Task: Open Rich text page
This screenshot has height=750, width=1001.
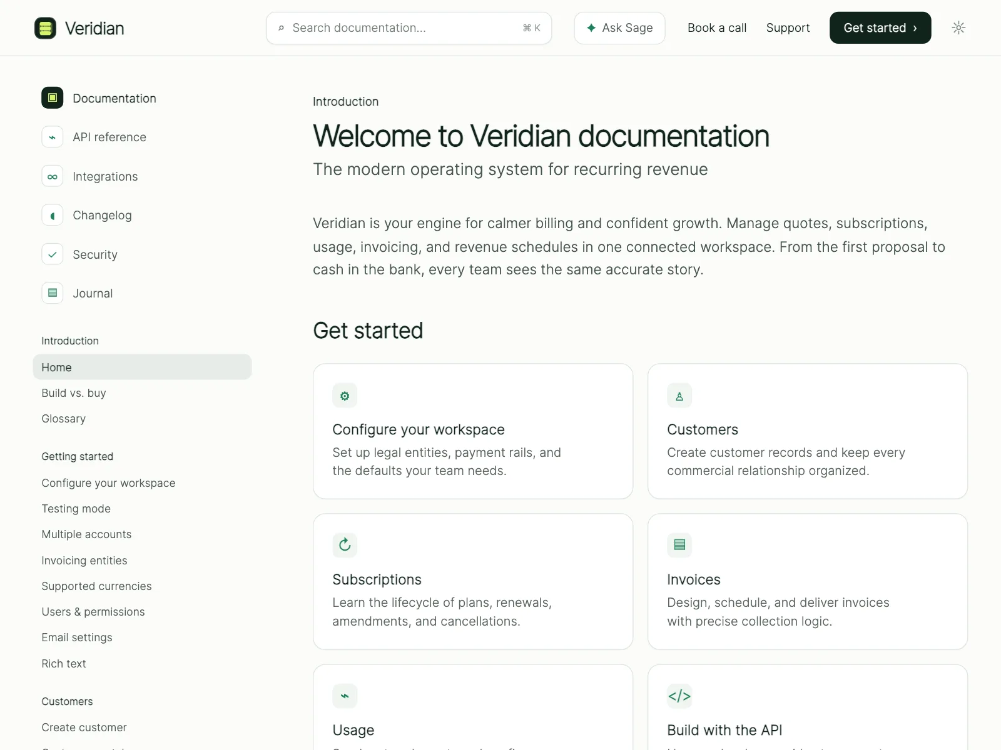Action: pos(64,664)
